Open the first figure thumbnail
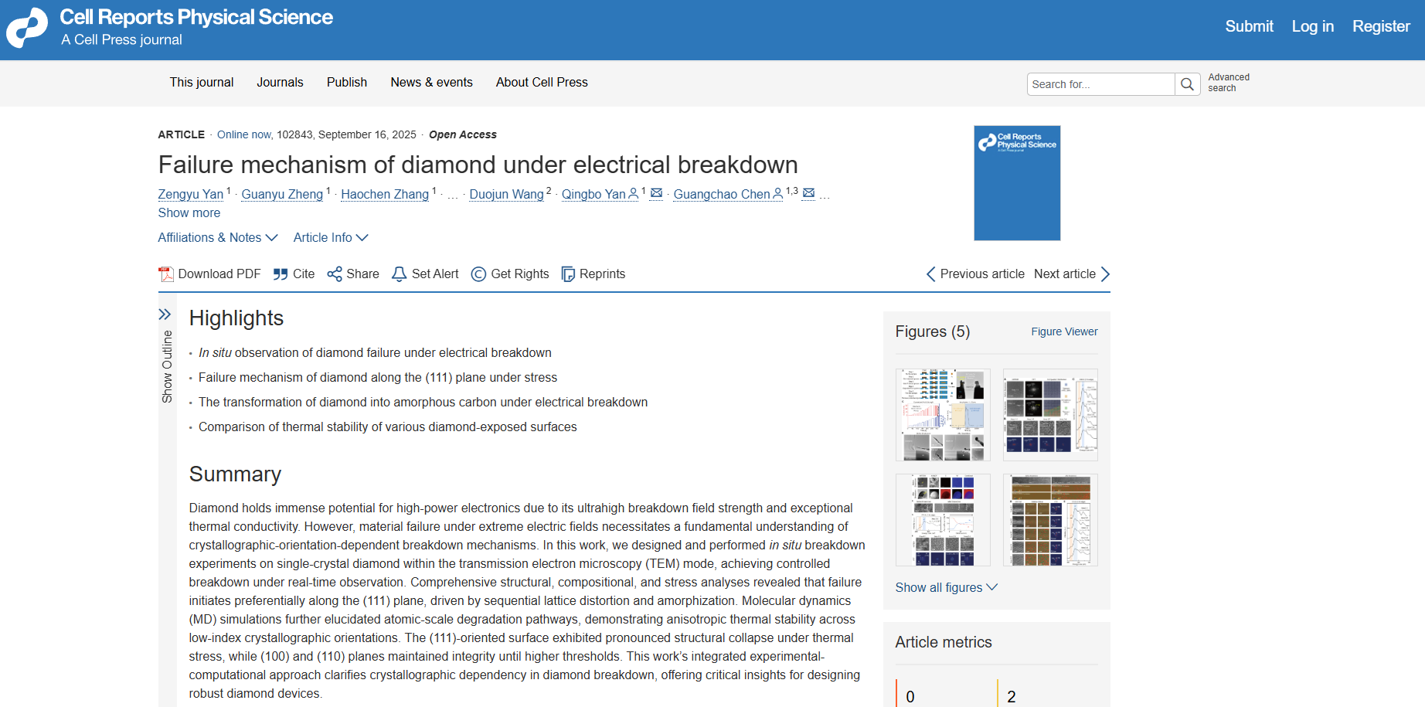 (943, 415)
